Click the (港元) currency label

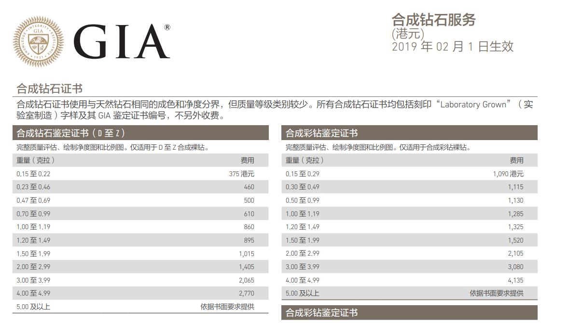point(408,34)
